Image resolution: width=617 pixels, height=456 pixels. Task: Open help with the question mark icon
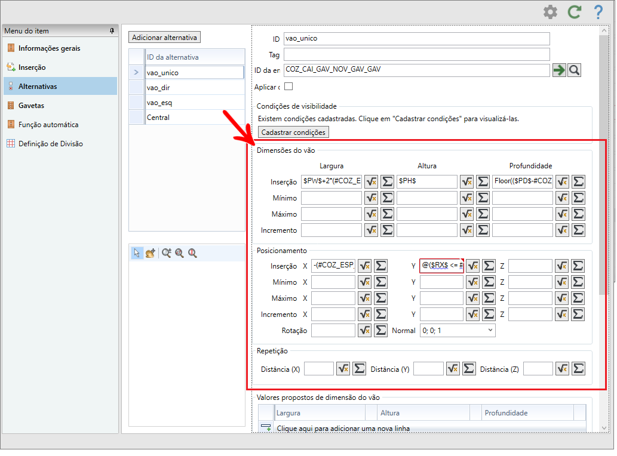point(598,12)
